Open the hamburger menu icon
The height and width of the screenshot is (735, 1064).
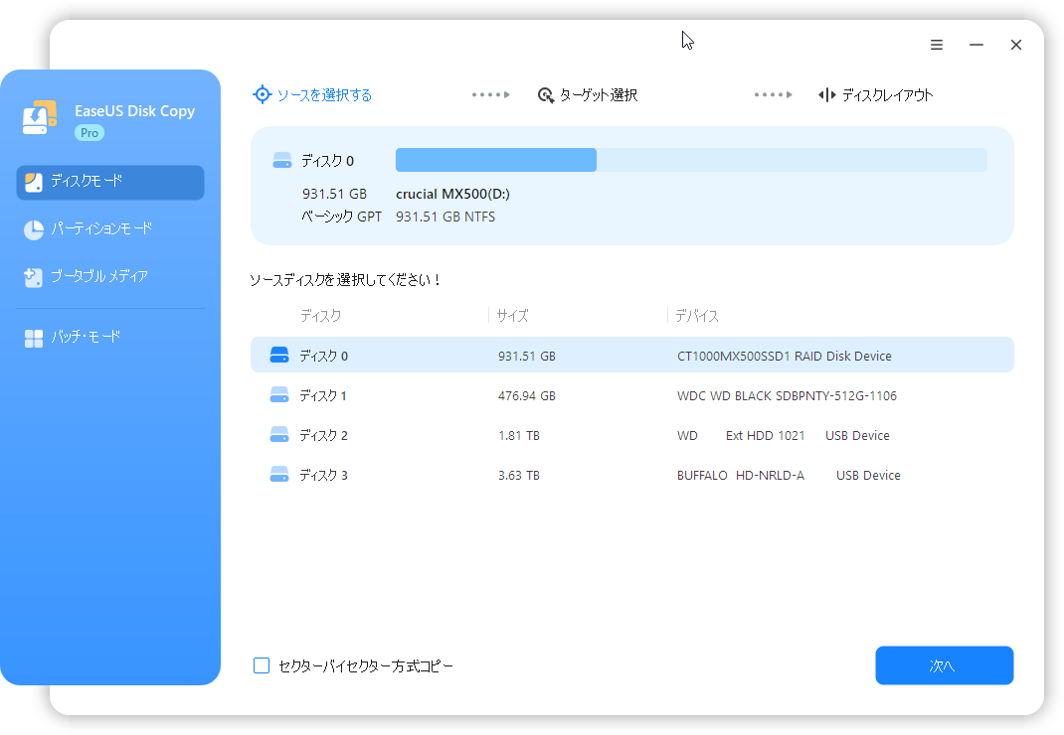937,45
